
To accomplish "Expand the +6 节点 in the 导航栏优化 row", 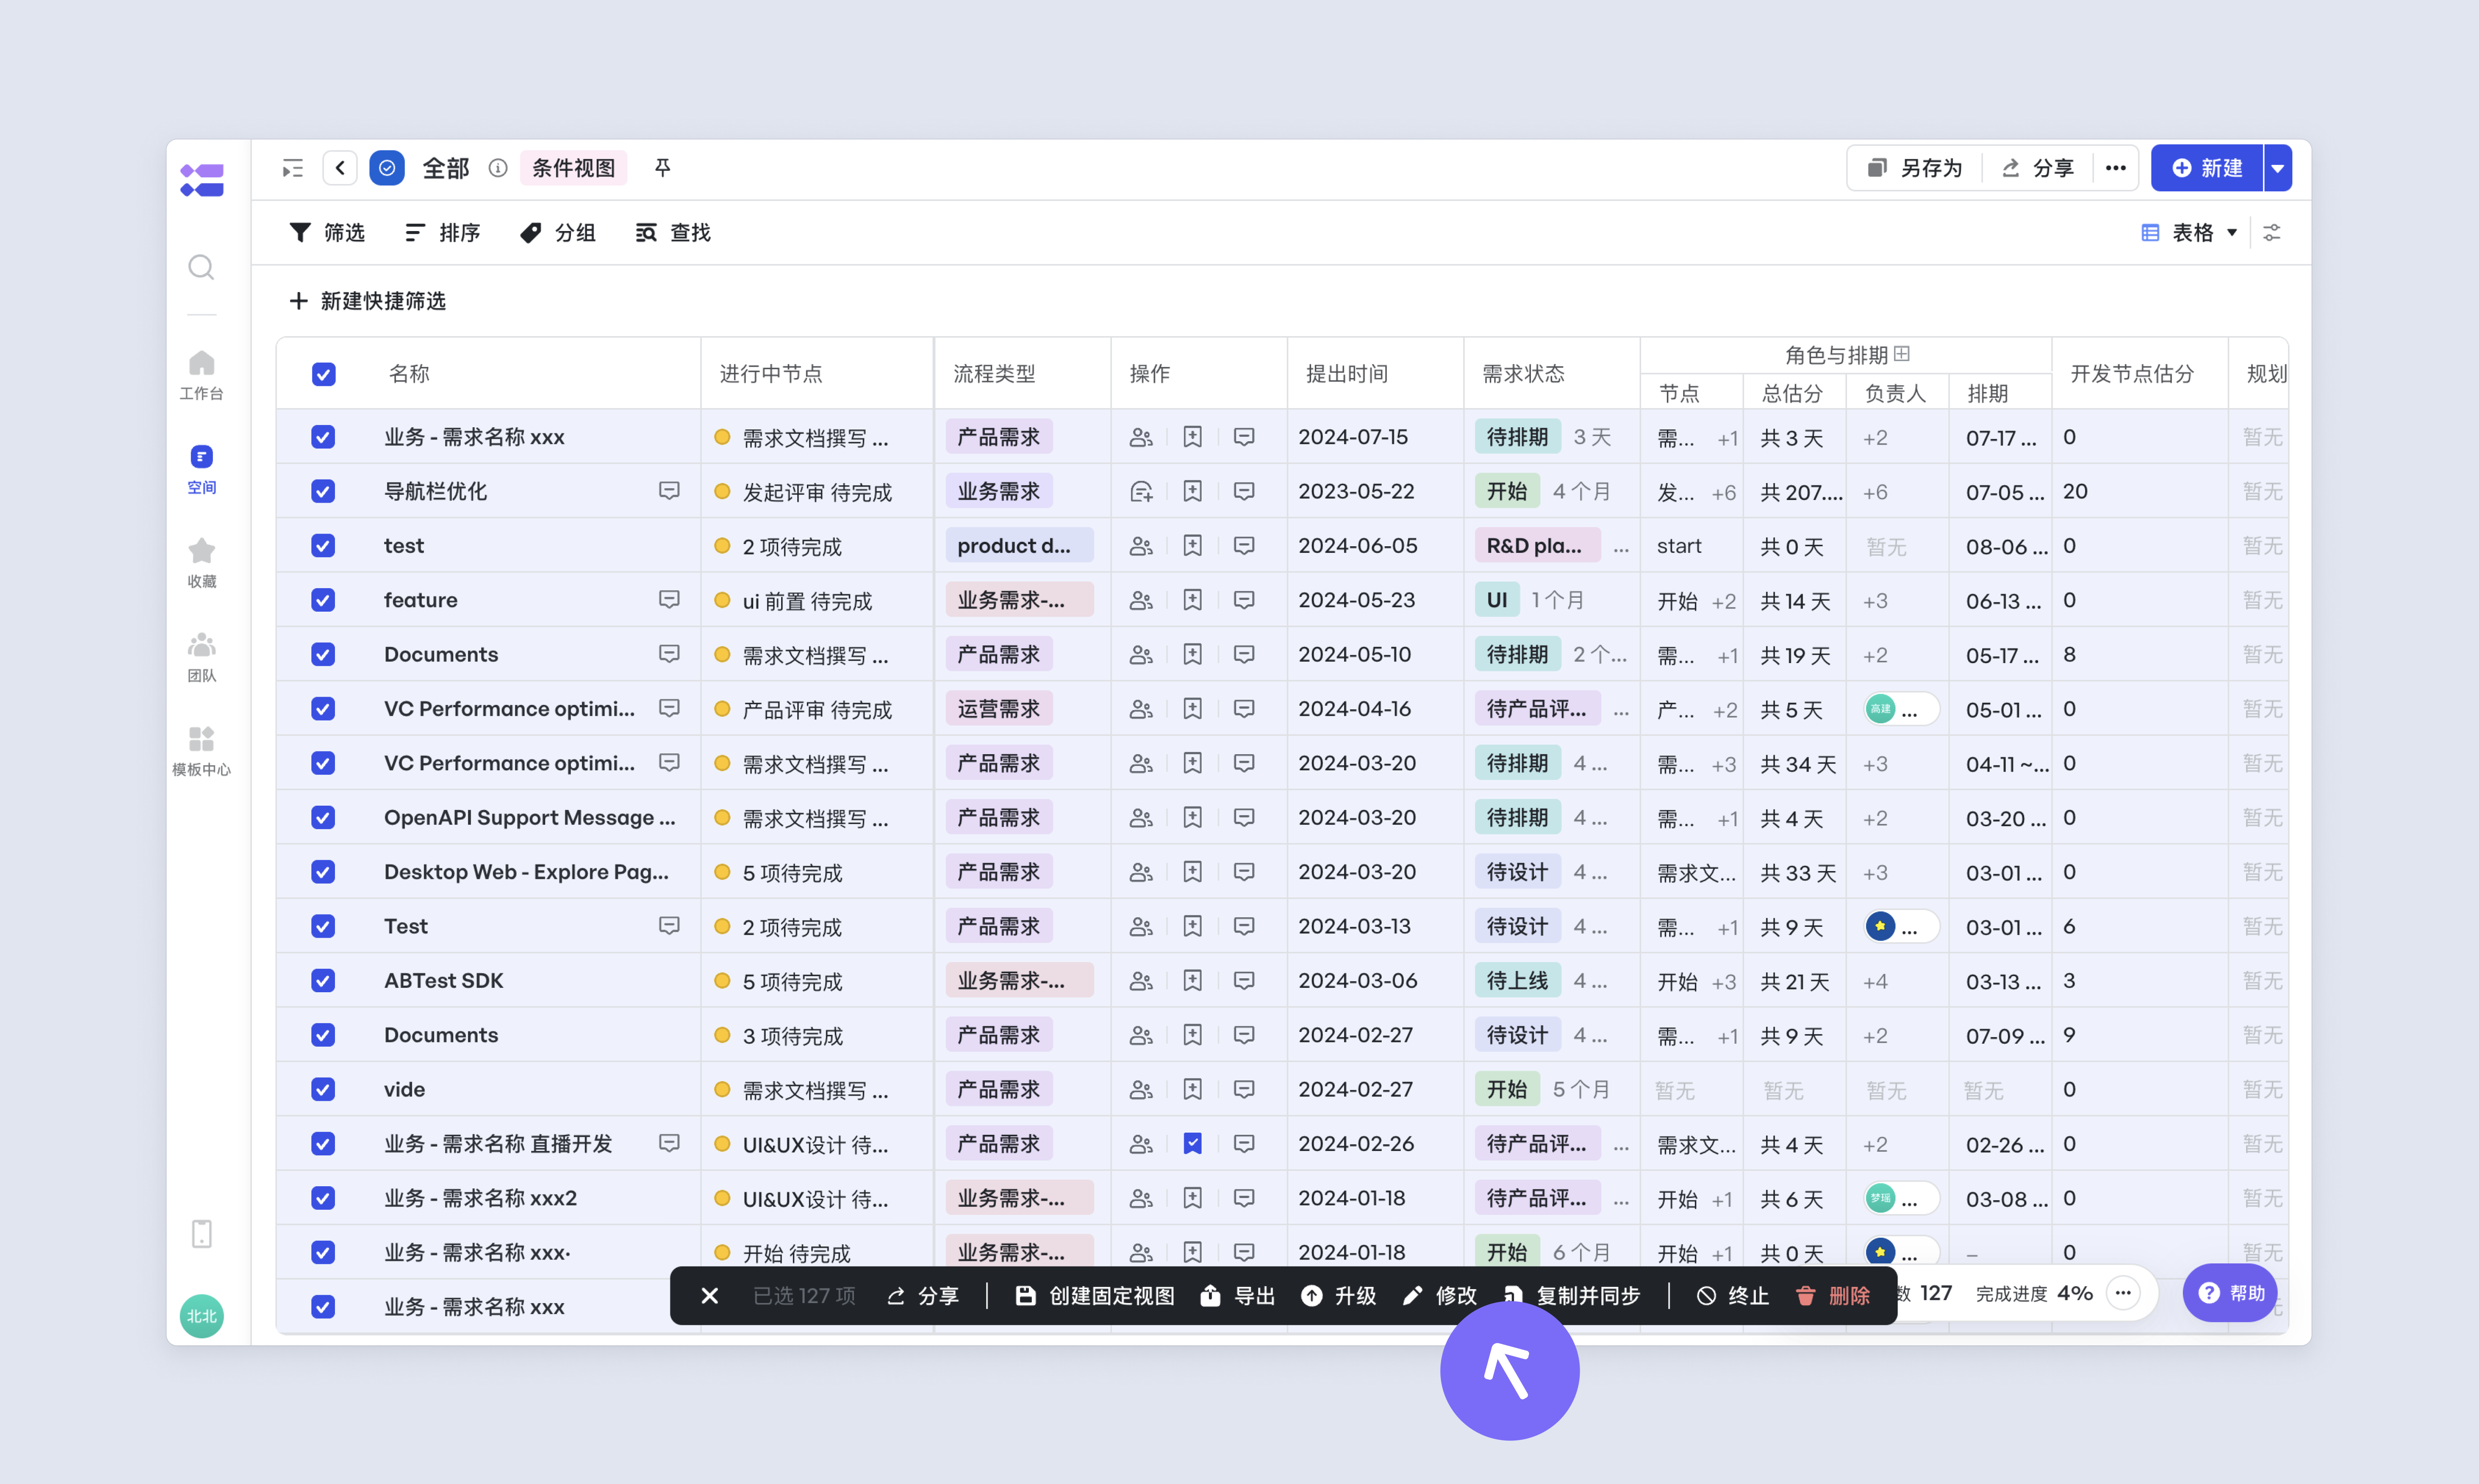I will click(x=1723, y=493).
